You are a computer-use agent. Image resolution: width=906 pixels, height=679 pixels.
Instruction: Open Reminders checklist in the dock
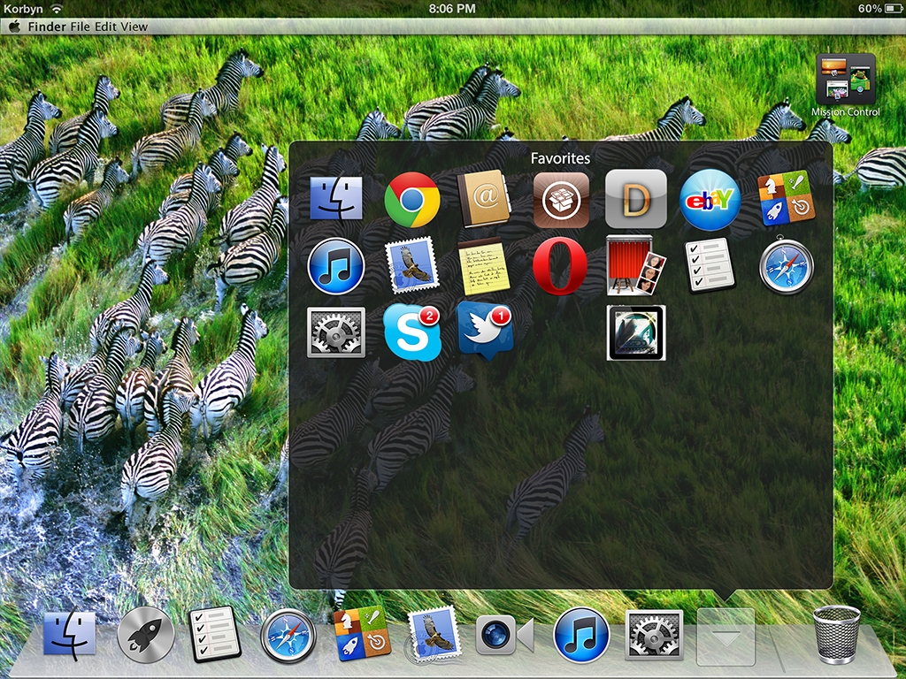click(215, 633)
